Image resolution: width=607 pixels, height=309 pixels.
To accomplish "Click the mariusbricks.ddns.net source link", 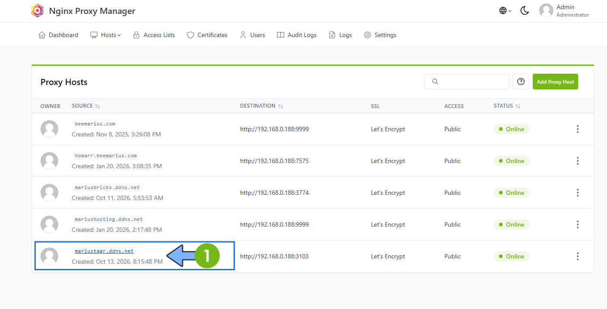I will pos(107,187).
